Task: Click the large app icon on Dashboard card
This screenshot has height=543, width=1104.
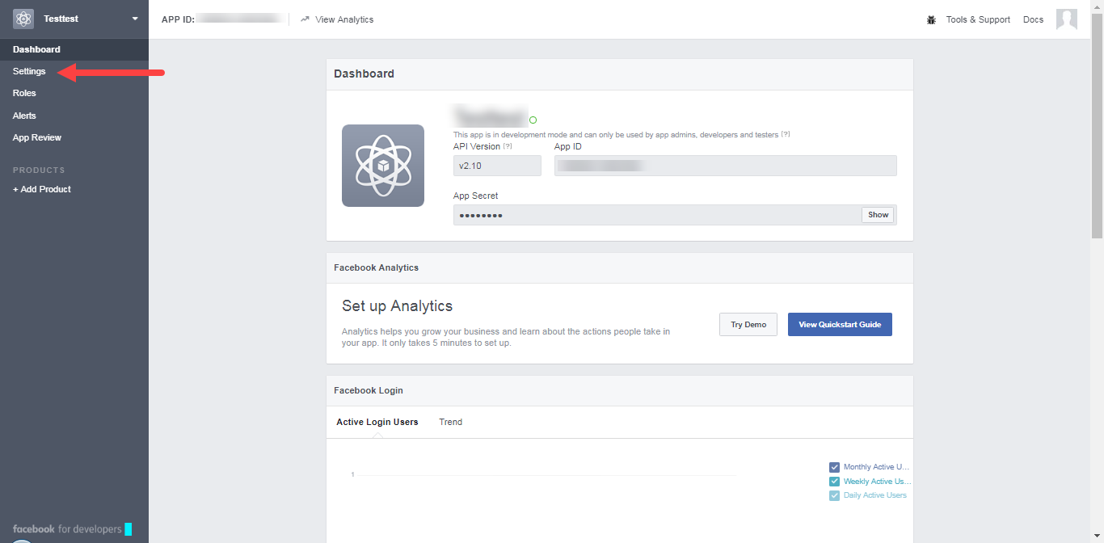Action: pyautogui.click(x=383, y=166)
